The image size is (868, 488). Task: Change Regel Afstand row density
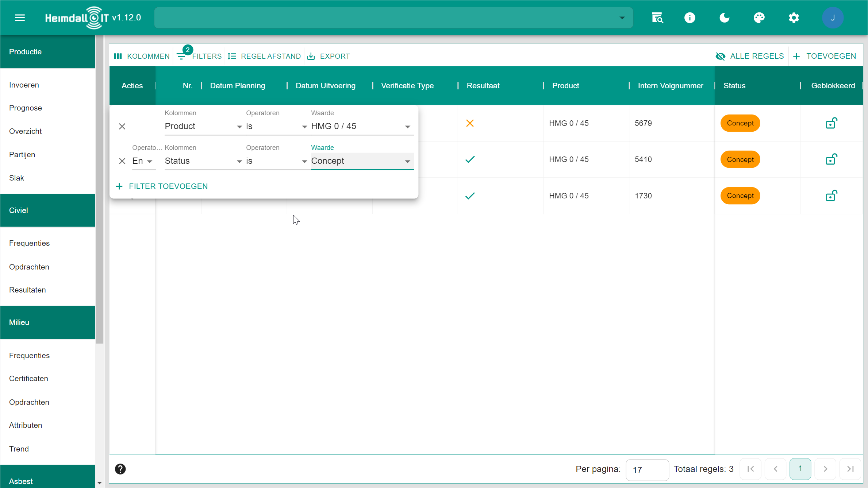(264, 56)
